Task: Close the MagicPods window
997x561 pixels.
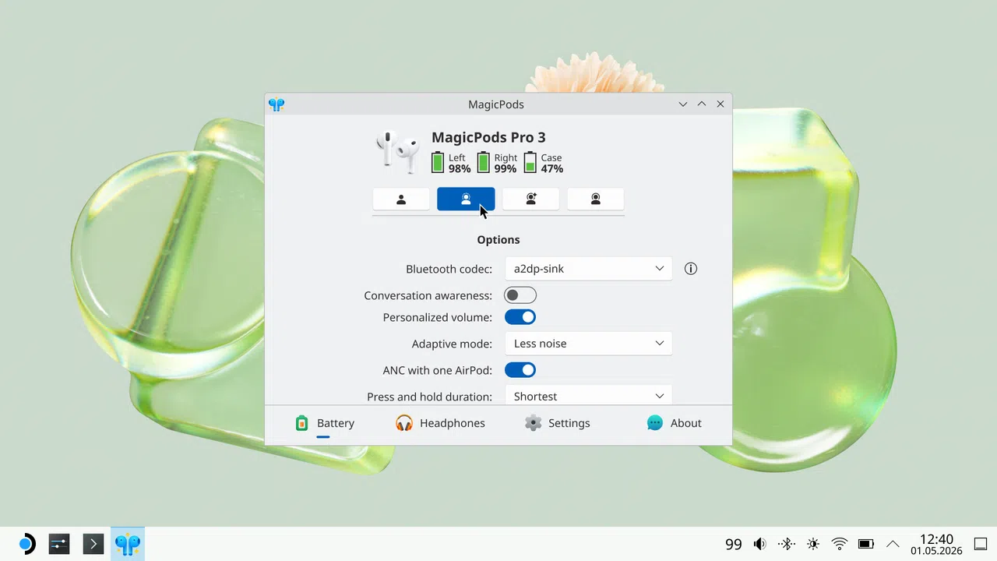Action: pyautogui.click(x=720, y=104)
